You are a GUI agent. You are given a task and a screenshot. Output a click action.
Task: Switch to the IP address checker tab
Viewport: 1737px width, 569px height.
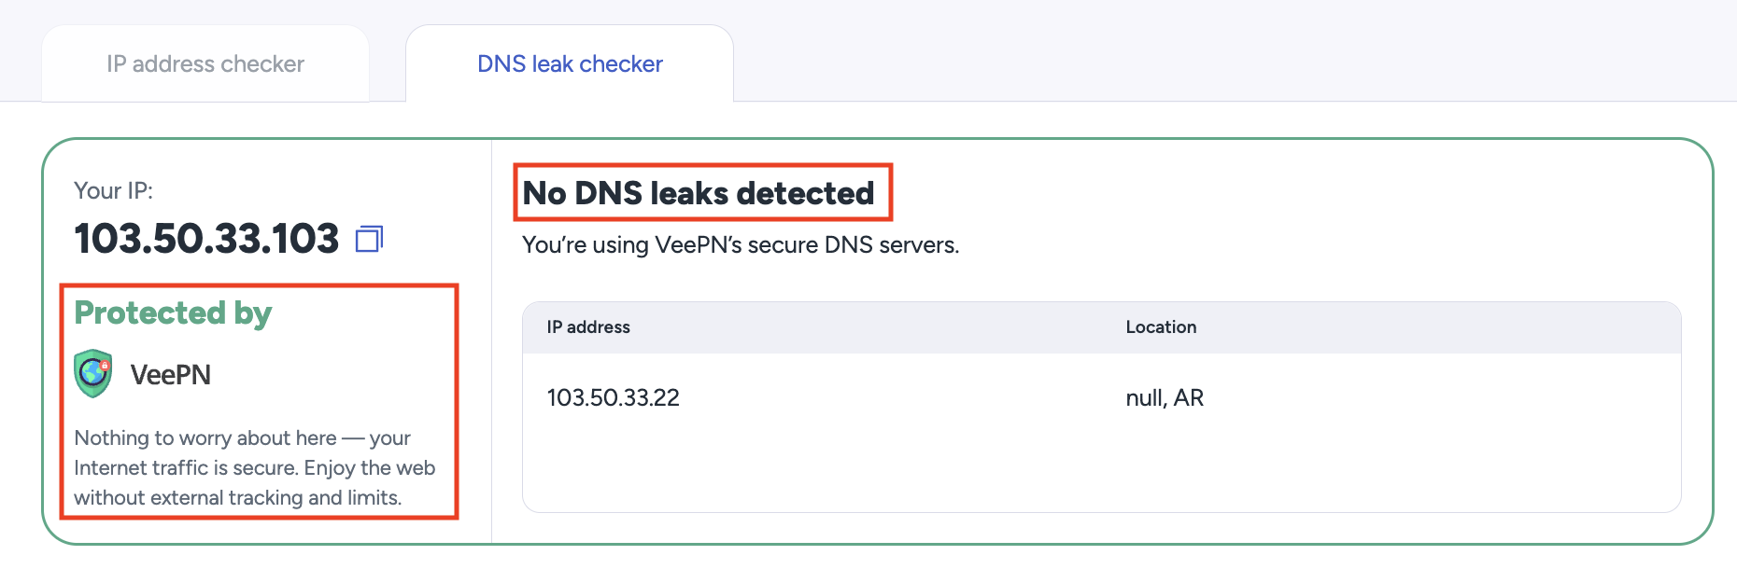coord(205,63)
